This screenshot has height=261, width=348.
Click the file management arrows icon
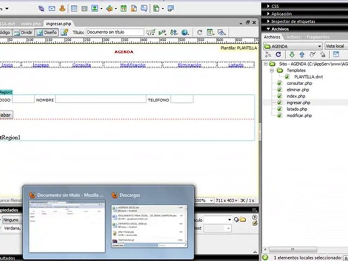[173, 32]
